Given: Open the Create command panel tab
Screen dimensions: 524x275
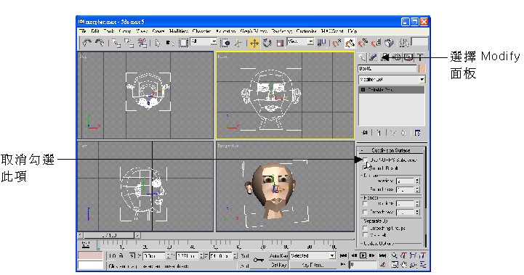Looking at the screenshot, I should click(362, 57).
